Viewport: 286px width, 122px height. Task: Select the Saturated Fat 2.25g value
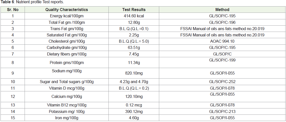click(x=134, y=35)
